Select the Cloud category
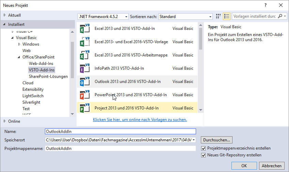 [28, 83]
